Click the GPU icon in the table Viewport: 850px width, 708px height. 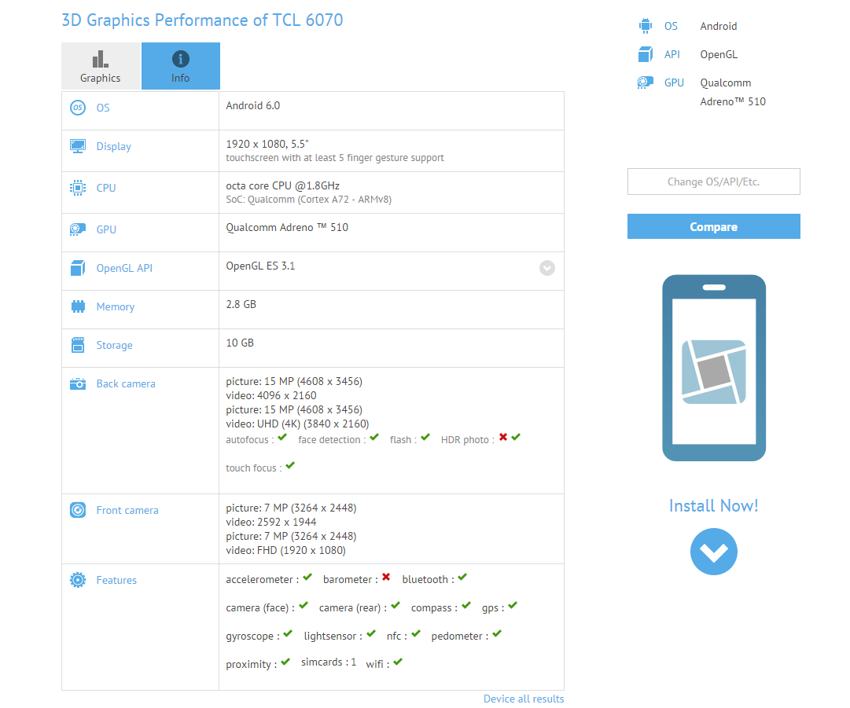pos(78,229)
